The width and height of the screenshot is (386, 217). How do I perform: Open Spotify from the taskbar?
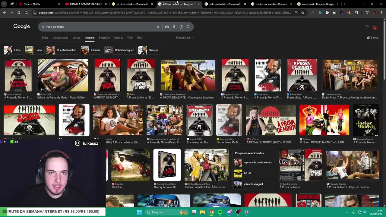click(220, 212)
